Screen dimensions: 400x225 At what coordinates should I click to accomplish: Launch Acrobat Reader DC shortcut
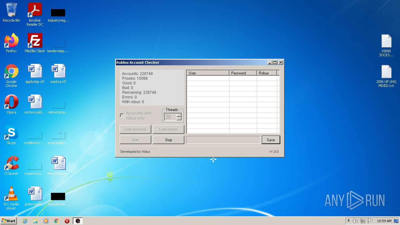(35, 14)
